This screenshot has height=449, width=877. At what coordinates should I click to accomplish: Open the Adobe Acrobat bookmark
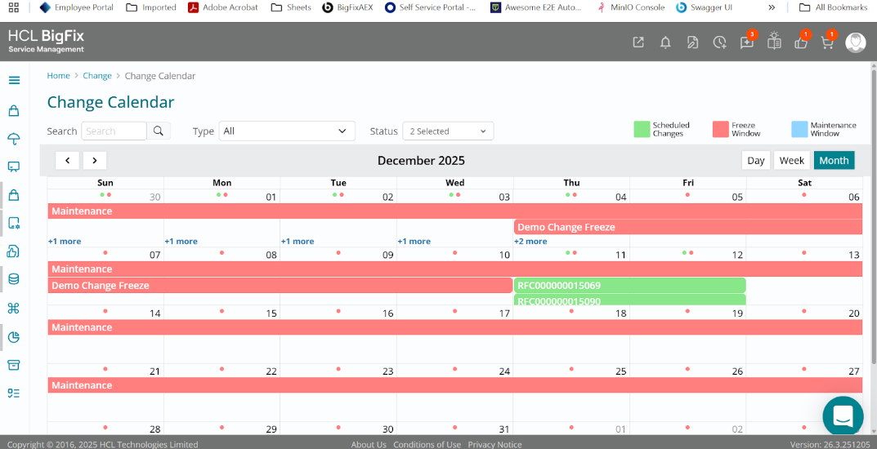(222, 7)
